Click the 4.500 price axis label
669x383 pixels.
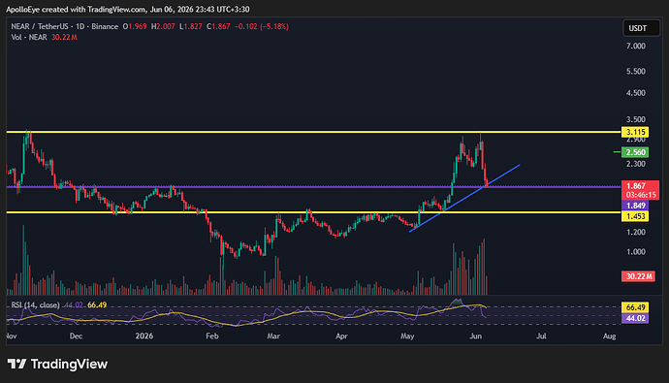pos(636,93)
